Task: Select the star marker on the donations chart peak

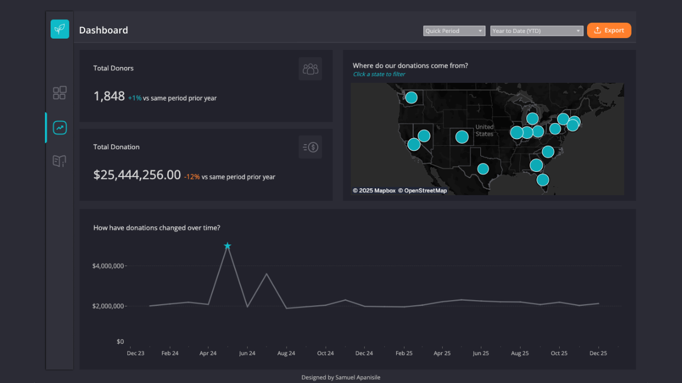Action: click(227, 245)
